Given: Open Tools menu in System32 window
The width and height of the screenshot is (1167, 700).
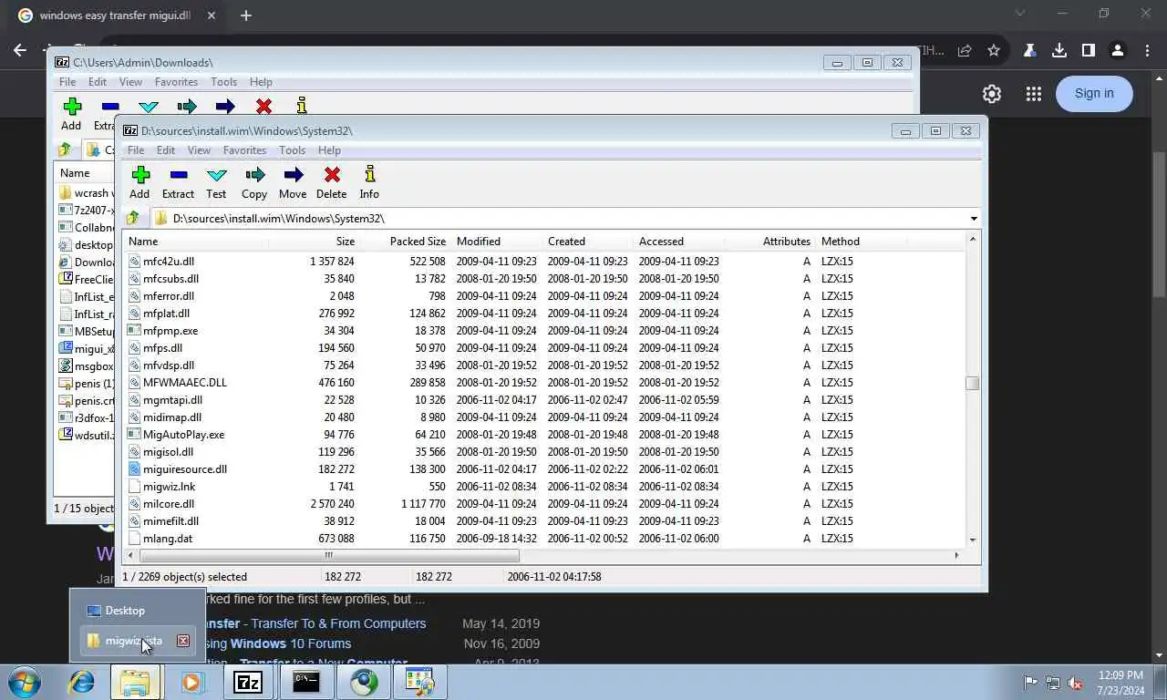Looking at the screenshot, I should coord(292,150).
